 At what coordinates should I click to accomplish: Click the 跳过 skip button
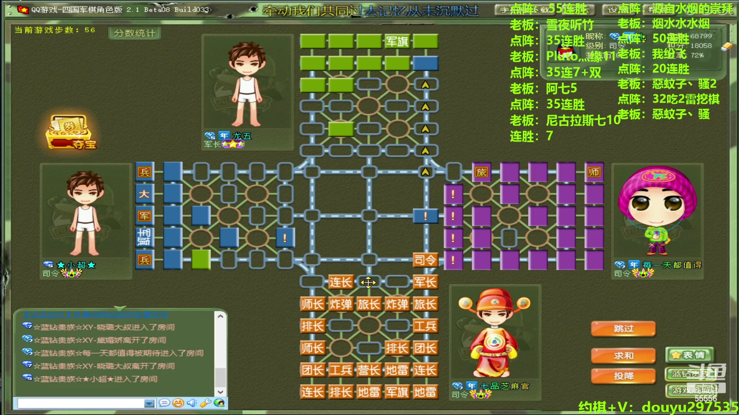point(623,329)
